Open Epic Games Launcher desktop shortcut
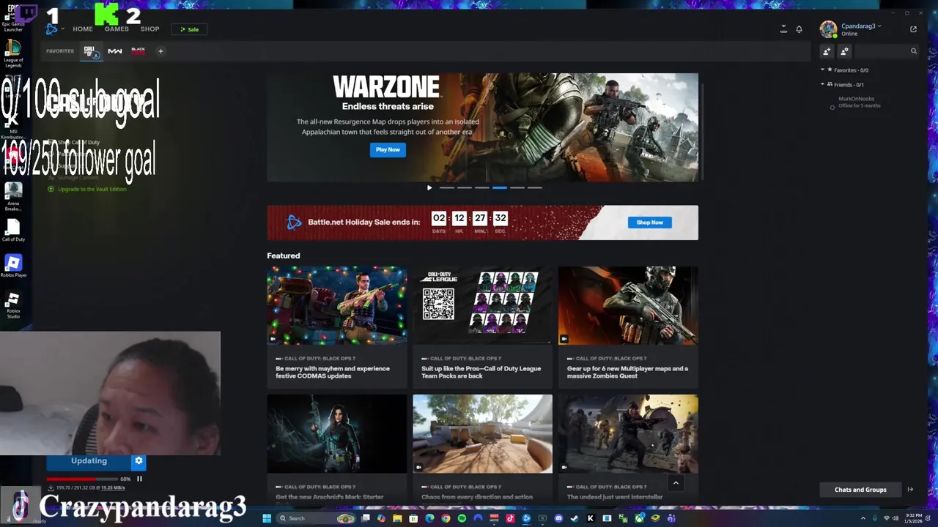This screenshot has height=527, width=938. (13, 18)
